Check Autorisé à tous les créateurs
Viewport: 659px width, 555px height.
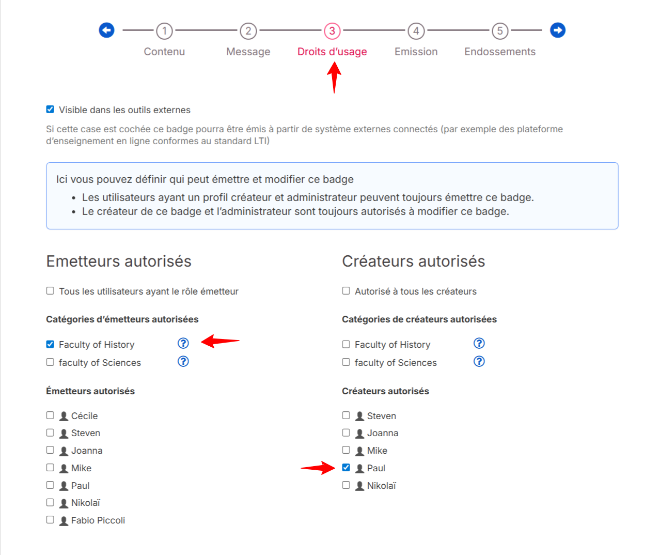[x=346, y=291]
